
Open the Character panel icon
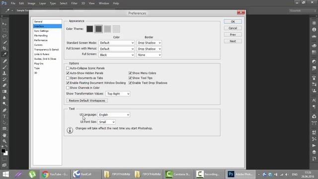point(314,100)
